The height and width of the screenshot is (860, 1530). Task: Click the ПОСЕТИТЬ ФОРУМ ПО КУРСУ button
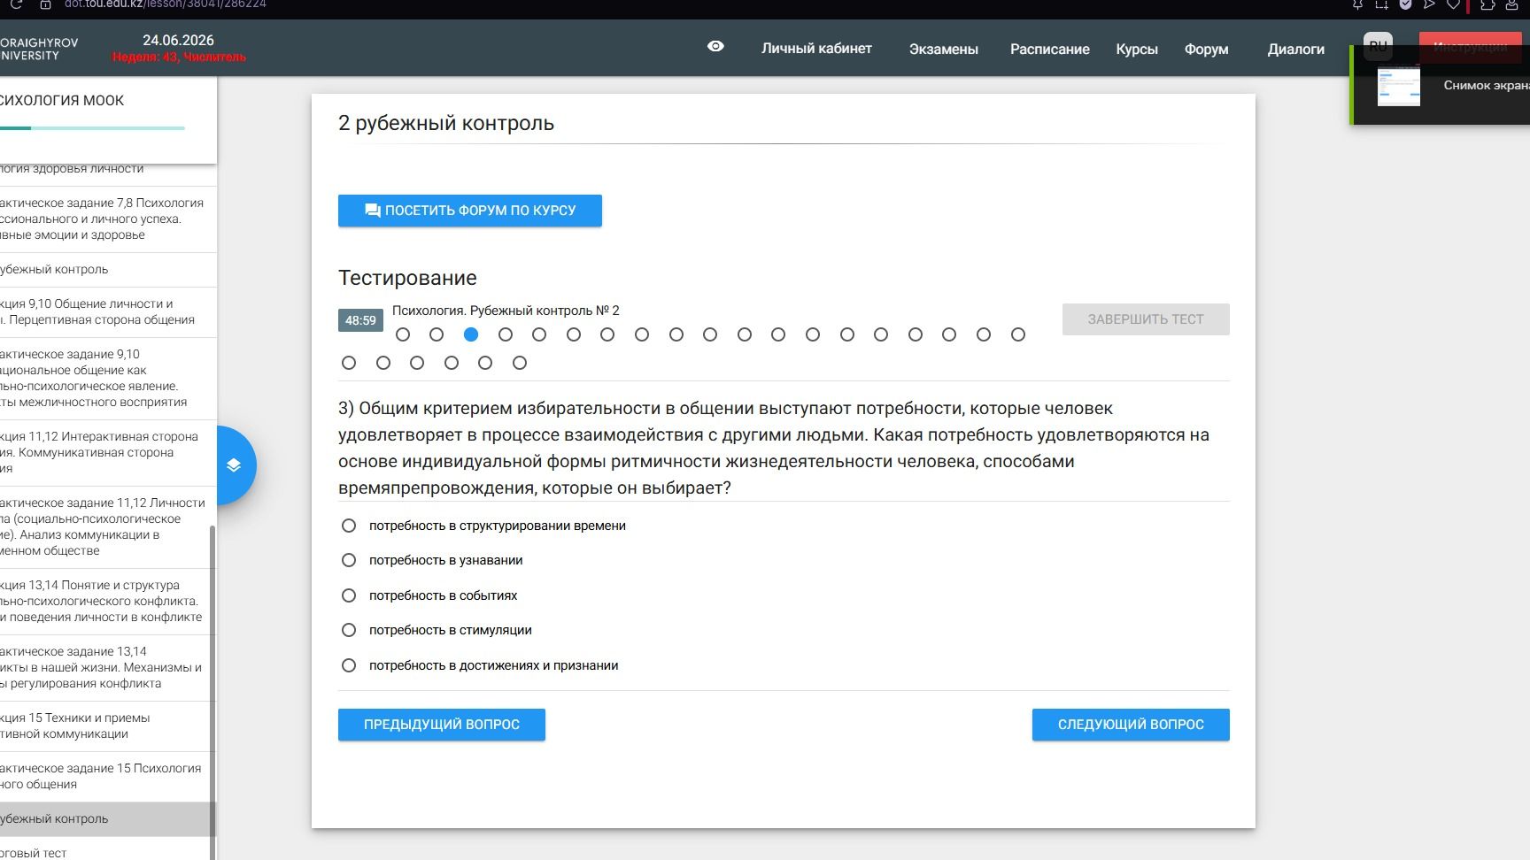[x=470, y=211]
